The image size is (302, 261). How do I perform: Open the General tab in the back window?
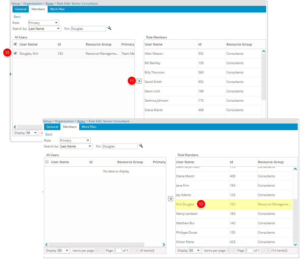point(21,9)
